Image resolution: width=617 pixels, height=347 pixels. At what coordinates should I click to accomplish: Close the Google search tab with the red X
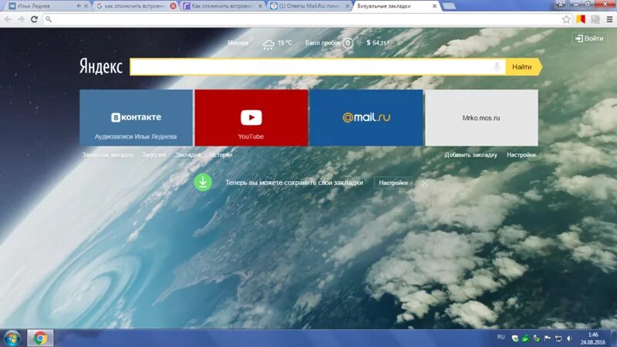(173, 6)
